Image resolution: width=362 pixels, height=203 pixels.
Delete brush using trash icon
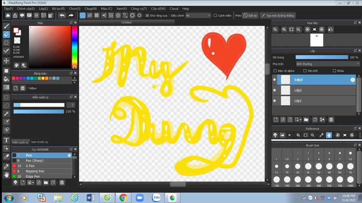(62, 182)
